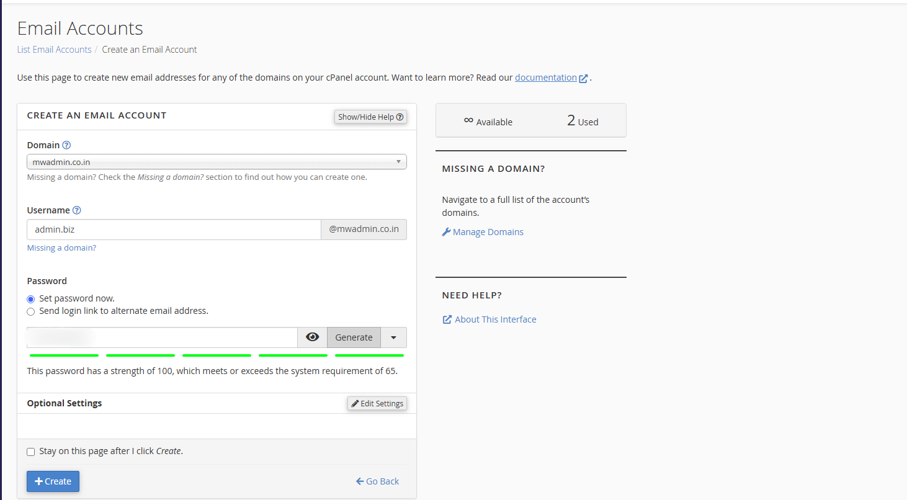Viewport: 907px width, 500px height.
Task: Click the Create an Email Account breadcrumb text
Action: pos(150,50)
